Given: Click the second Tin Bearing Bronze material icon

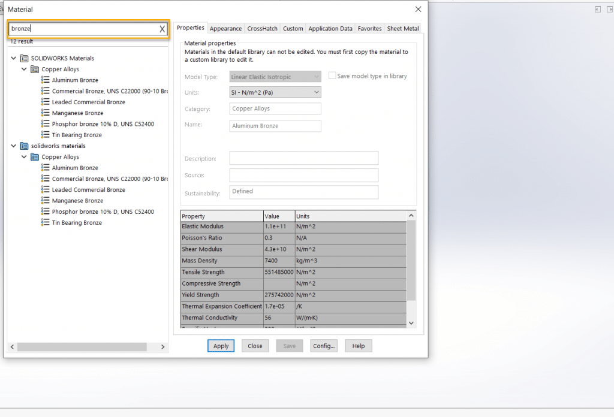Looking at the screenshot, I should (x=45, y=222).
